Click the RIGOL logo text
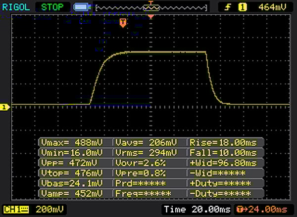297x217 pixels. 16,7
